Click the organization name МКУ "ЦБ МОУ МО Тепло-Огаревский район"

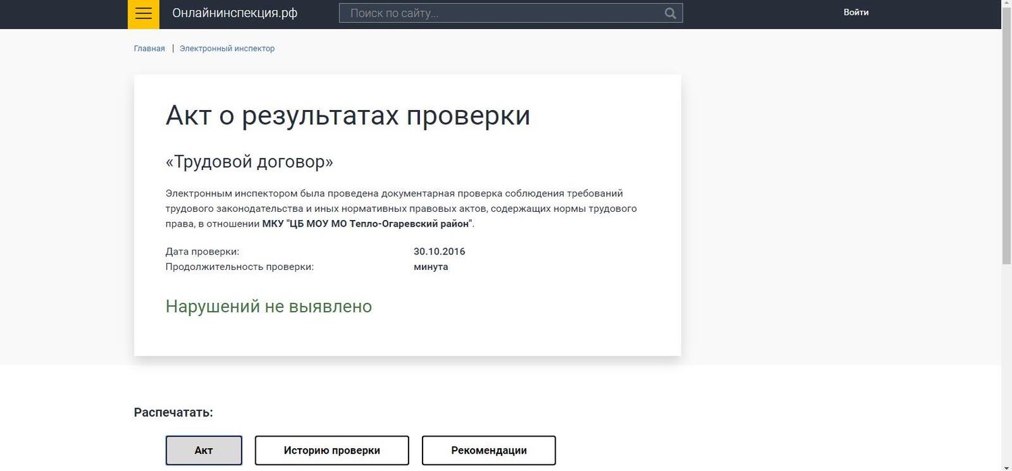[x=367, y=224]
